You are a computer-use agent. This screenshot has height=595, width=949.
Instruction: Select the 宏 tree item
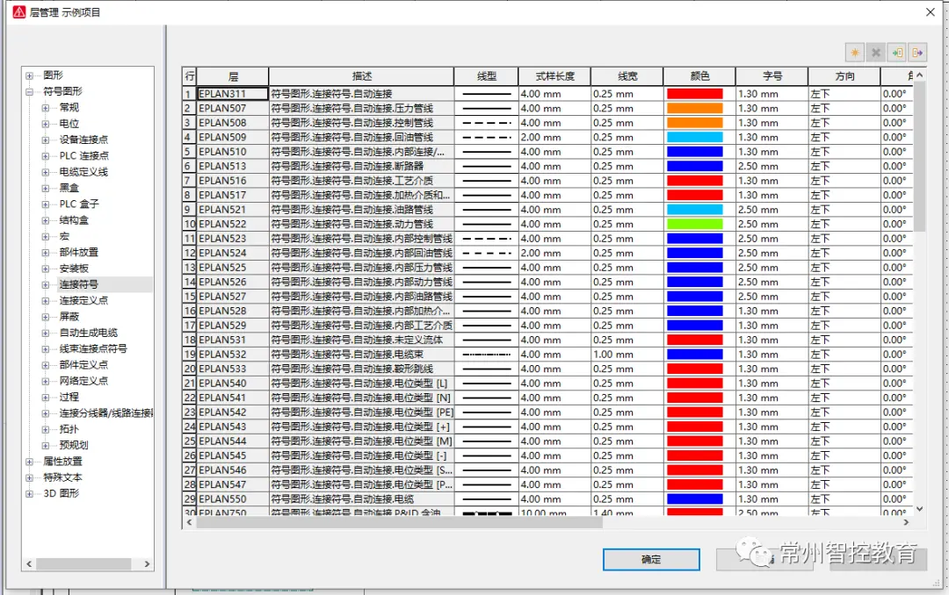64,236
